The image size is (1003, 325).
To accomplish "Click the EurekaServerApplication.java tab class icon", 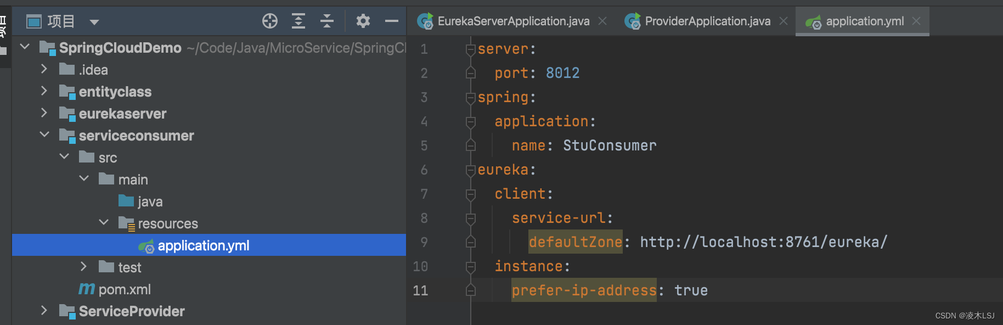I will [425, 21].
